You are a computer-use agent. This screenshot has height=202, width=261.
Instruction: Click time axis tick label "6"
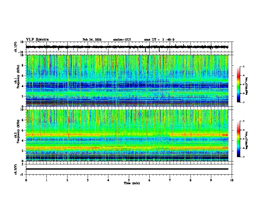point(150,180)
